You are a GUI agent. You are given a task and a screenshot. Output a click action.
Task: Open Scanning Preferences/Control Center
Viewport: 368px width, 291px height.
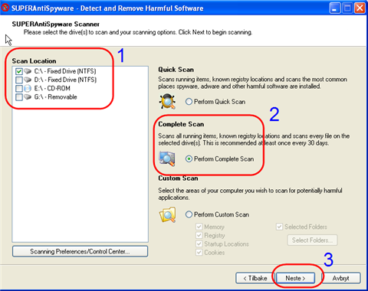(x=80, y=251)
